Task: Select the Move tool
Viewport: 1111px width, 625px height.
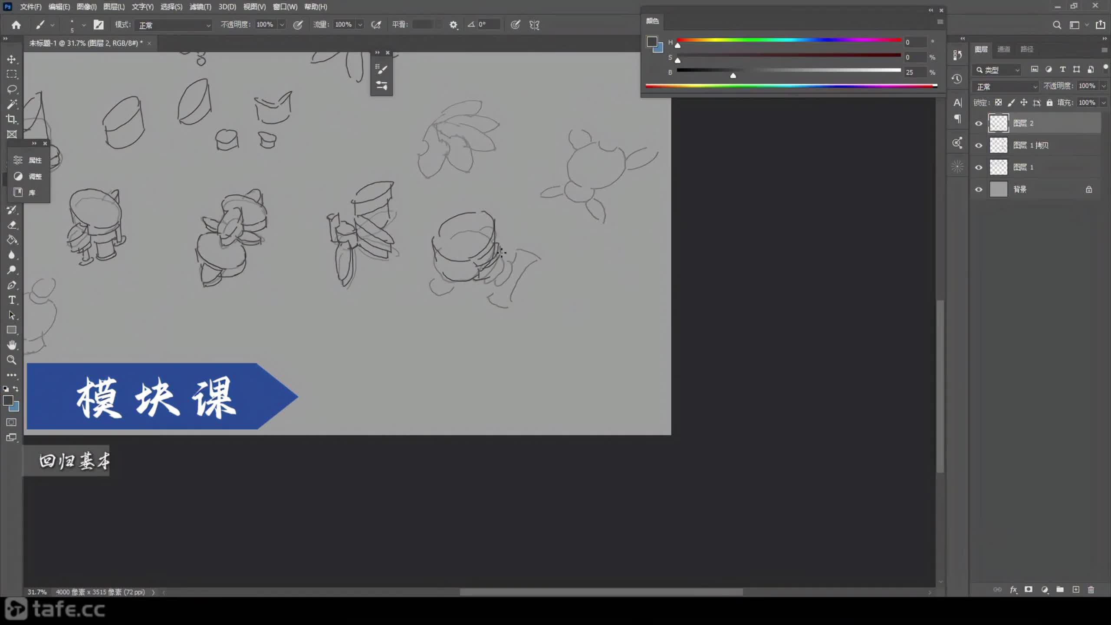Action: pyautogui.click(x=12, y=59)
